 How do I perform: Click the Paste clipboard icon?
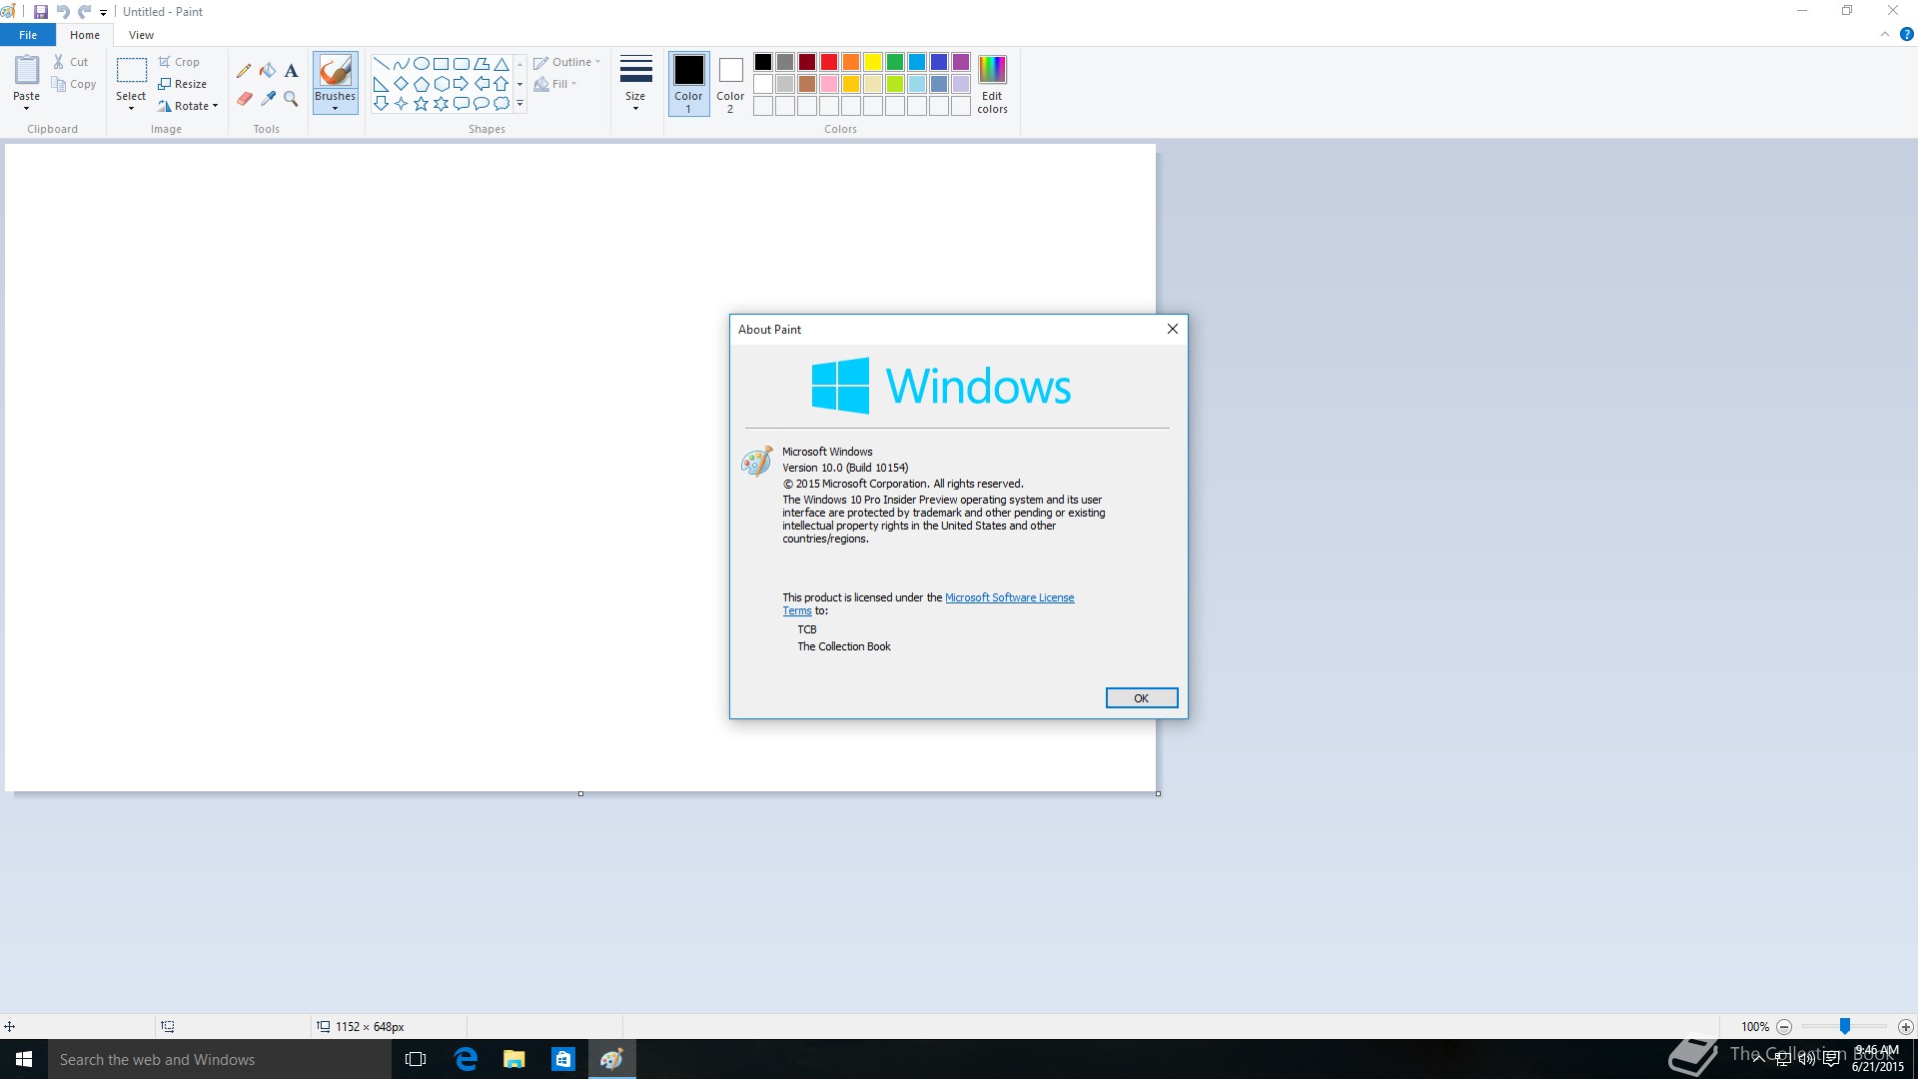pyautogui.click(x=27, y=71)
